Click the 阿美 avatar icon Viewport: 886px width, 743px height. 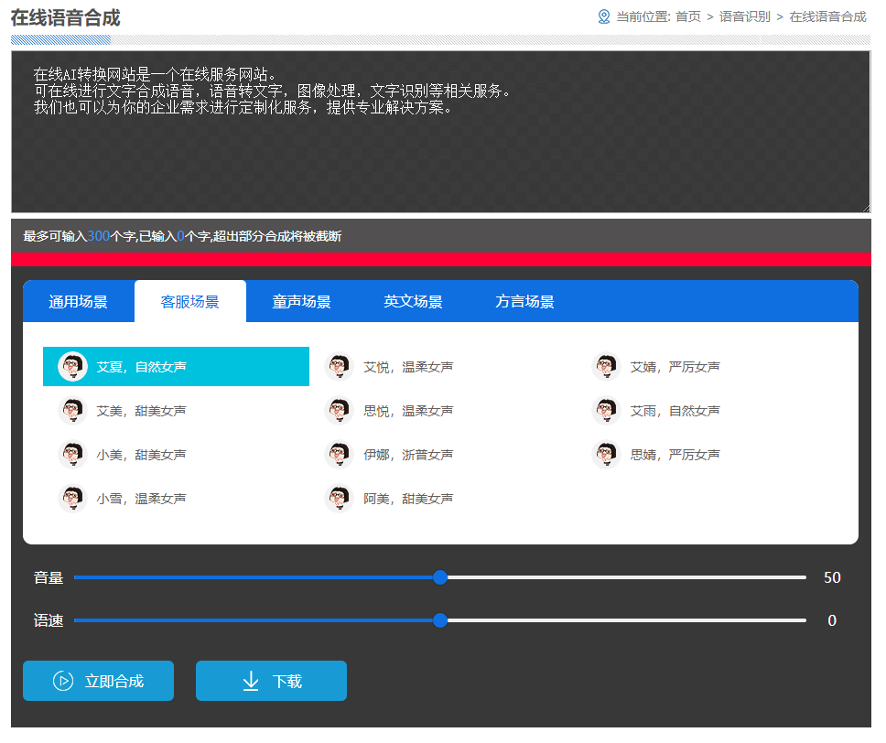[x=339, y=498]
